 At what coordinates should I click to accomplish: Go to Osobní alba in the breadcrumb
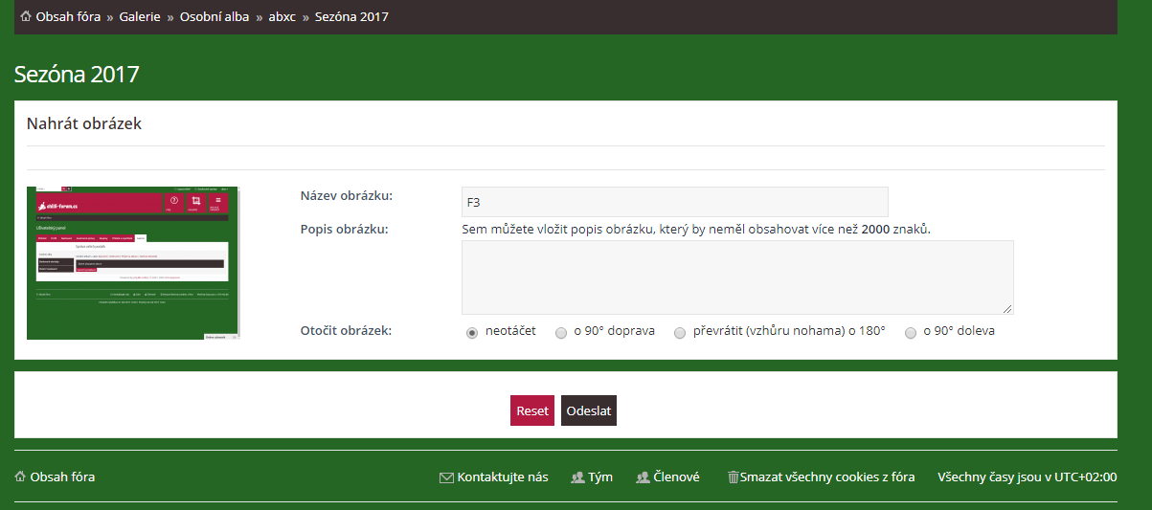[x=214, y=16]
